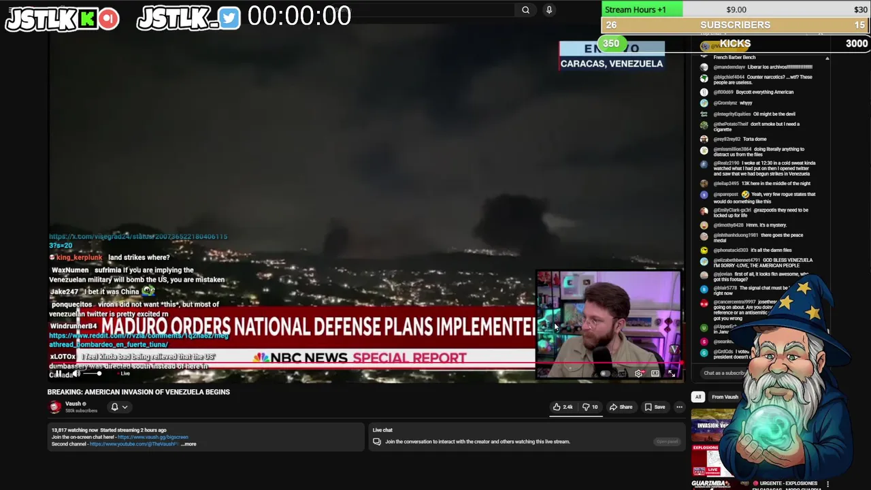Click the @blair5778 avatar in chat

704,289
